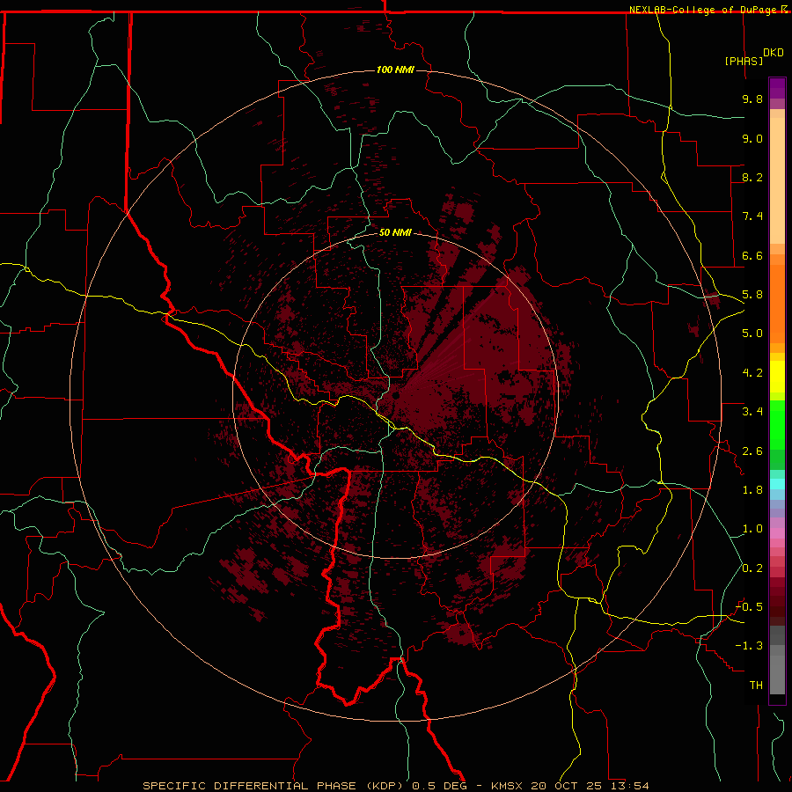This screenshot has height=792, width=792.
Task: Click the 20 OCT 25 13:54 timestamp
Action: (x=590, y=786)
